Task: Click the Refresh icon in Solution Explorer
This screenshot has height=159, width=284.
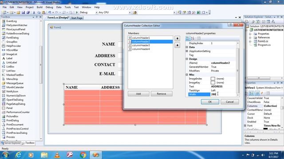Action: (x=258, y=22)
